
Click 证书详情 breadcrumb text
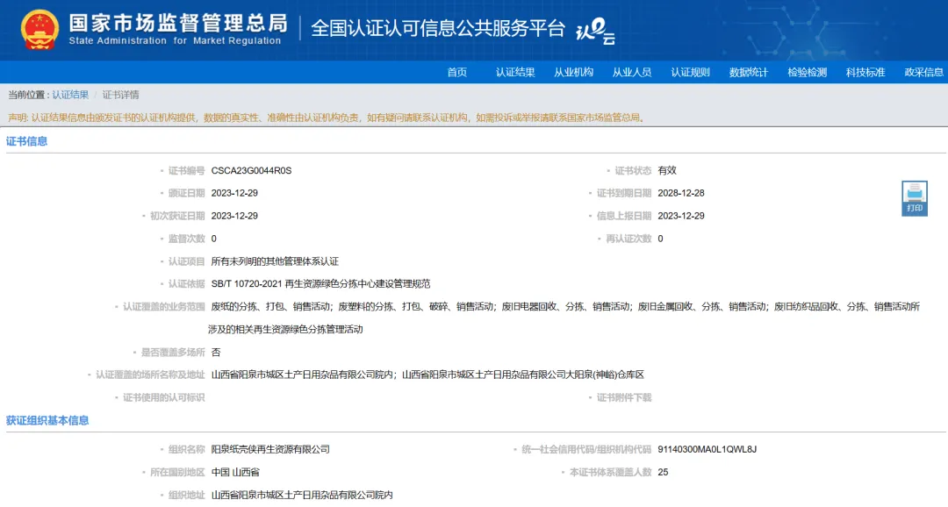(x=120, y=95)
